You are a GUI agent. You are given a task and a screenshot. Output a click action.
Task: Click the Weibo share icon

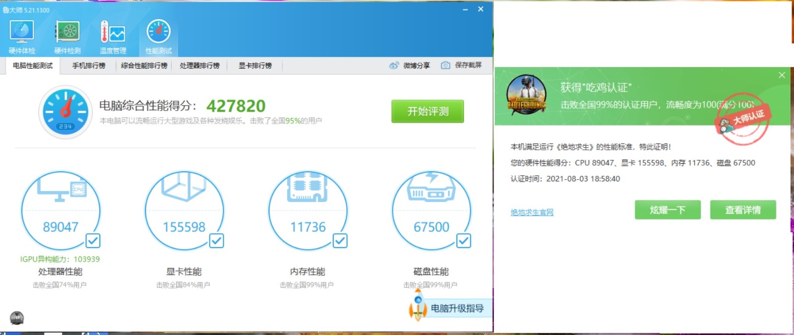(394, 66)
